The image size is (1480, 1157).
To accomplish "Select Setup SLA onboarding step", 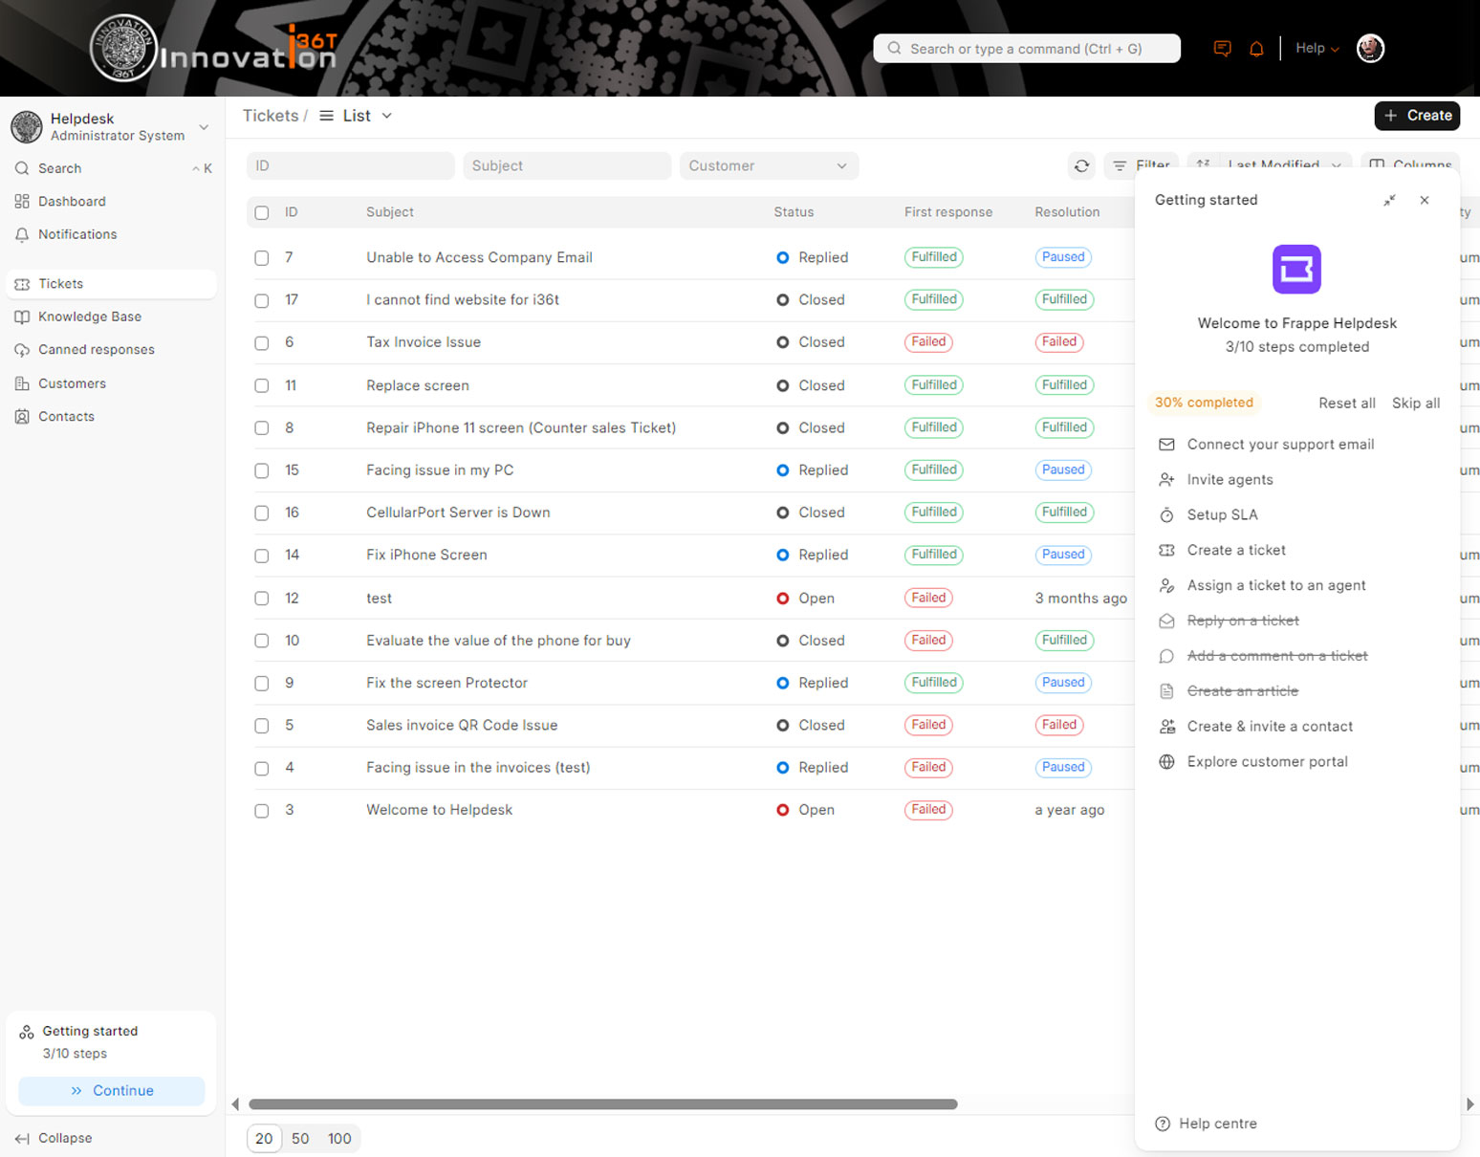I will click(1222, 514).
